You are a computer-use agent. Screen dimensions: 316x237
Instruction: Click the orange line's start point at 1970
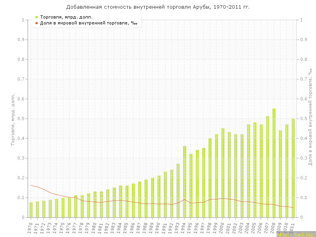(31, 185)
